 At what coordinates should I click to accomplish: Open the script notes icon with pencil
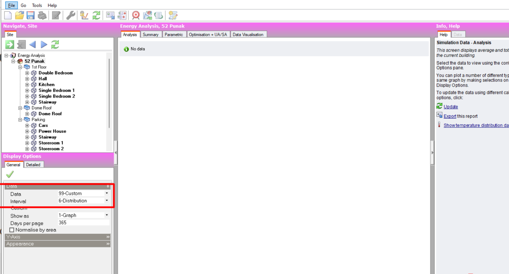pyautogui.click(x=173, y=15)
